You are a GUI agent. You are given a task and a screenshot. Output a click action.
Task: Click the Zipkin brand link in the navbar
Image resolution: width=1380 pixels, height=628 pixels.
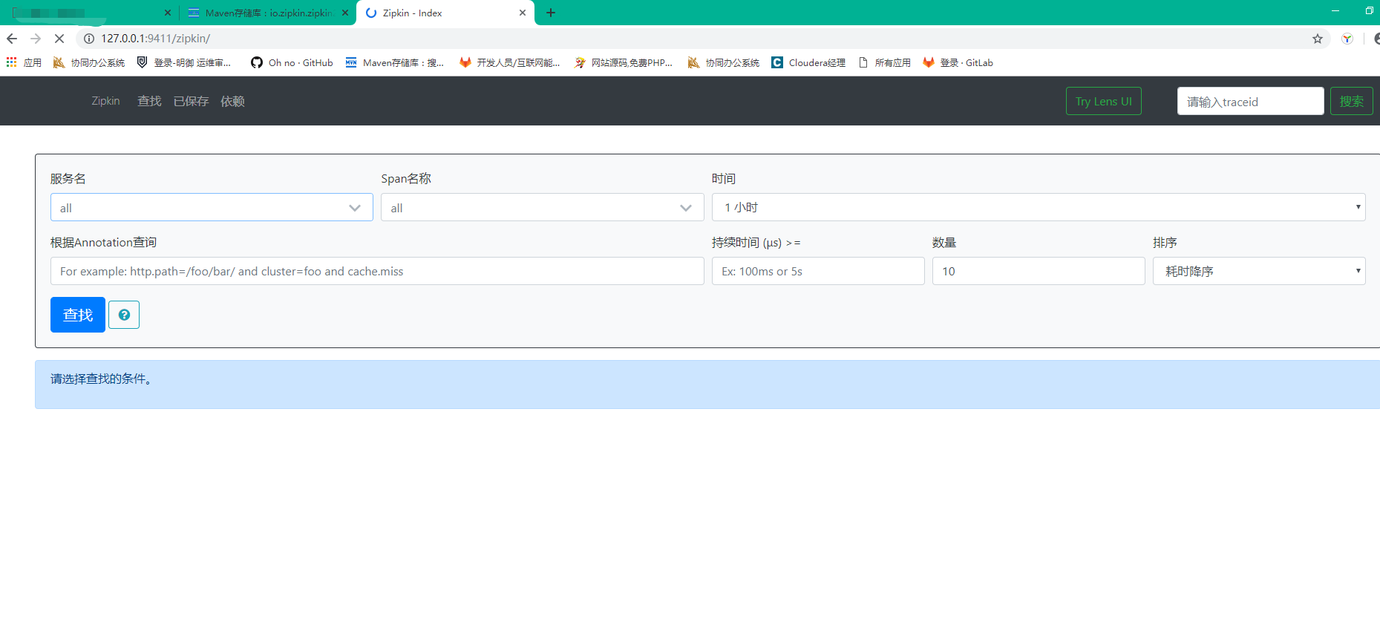[x=105, y=101]
